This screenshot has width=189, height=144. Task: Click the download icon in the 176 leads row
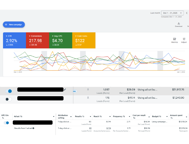click(88, 98)
